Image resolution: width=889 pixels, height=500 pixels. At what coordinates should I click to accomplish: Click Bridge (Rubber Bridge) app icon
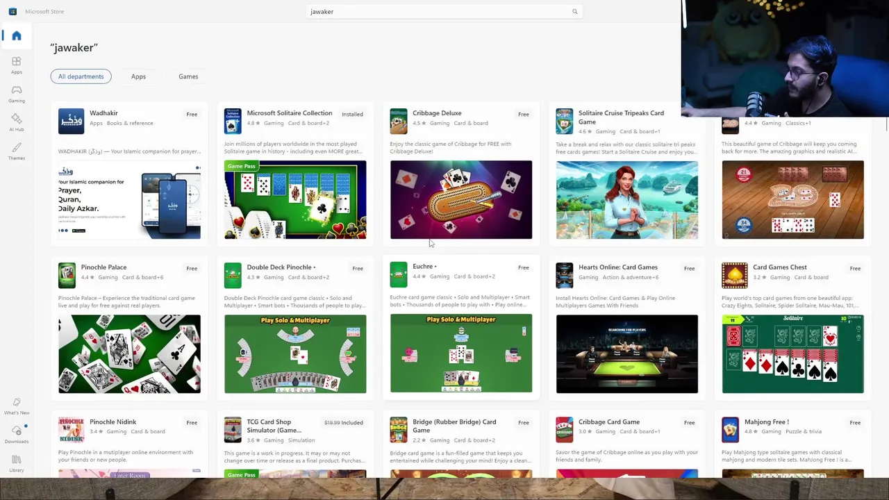(399, 430)
